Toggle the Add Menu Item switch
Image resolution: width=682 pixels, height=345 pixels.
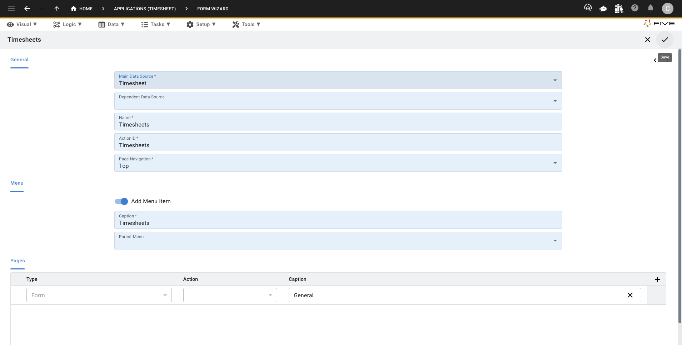pyautogui.click(x=121, y=201)
